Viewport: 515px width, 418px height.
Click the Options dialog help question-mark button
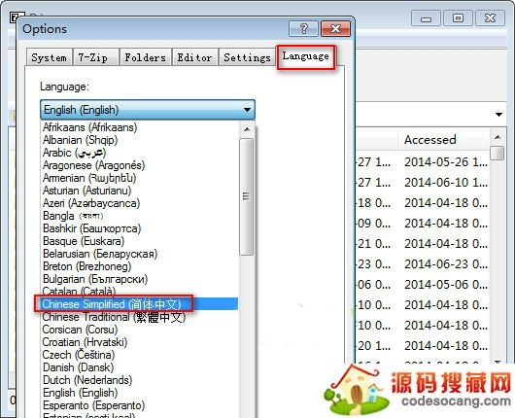coord(303,29)
